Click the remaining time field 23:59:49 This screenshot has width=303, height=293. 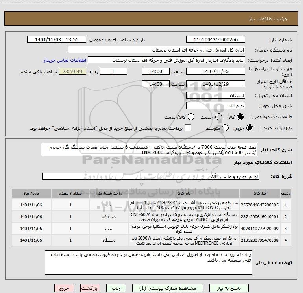click(x=72, y=71)
